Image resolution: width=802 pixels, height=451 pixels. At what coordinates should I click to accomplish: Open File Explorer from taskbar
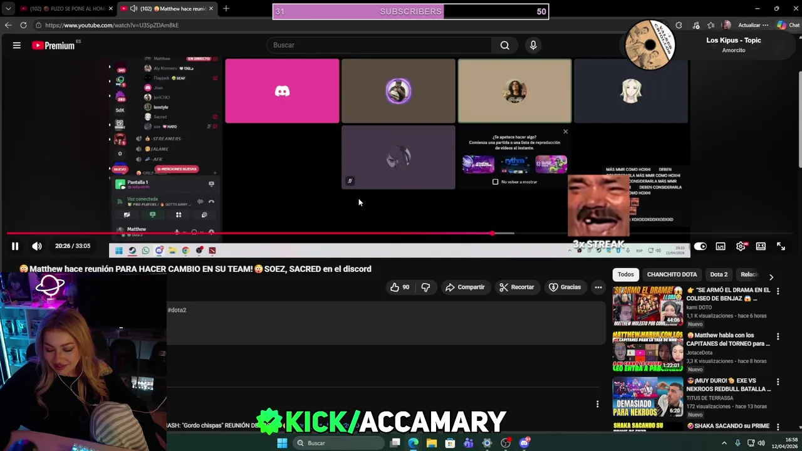pyautogui.click(x=432, y=443)
